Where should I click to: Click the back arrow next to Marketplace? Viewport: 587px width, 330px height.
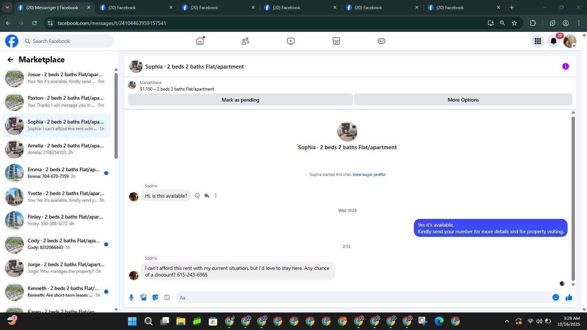pos(10,60)
